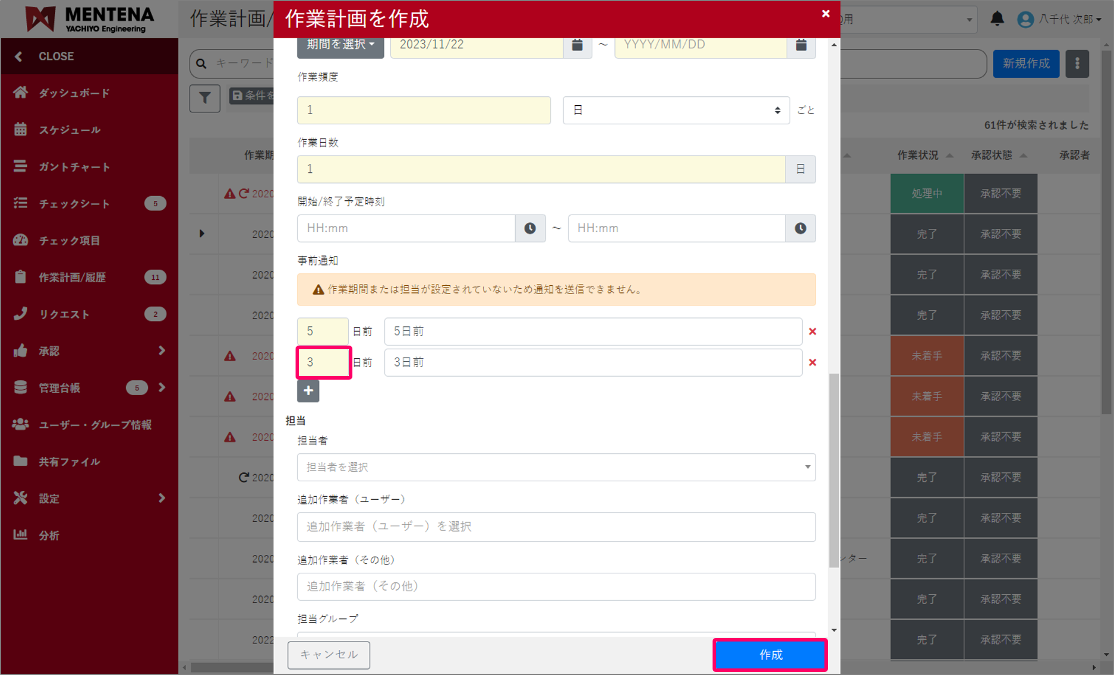This screenshot has width=1114, height=675.
Task: Open the ダッシュボード page from the sidebar
Action: pyautogui.click(x=72, y=93)
